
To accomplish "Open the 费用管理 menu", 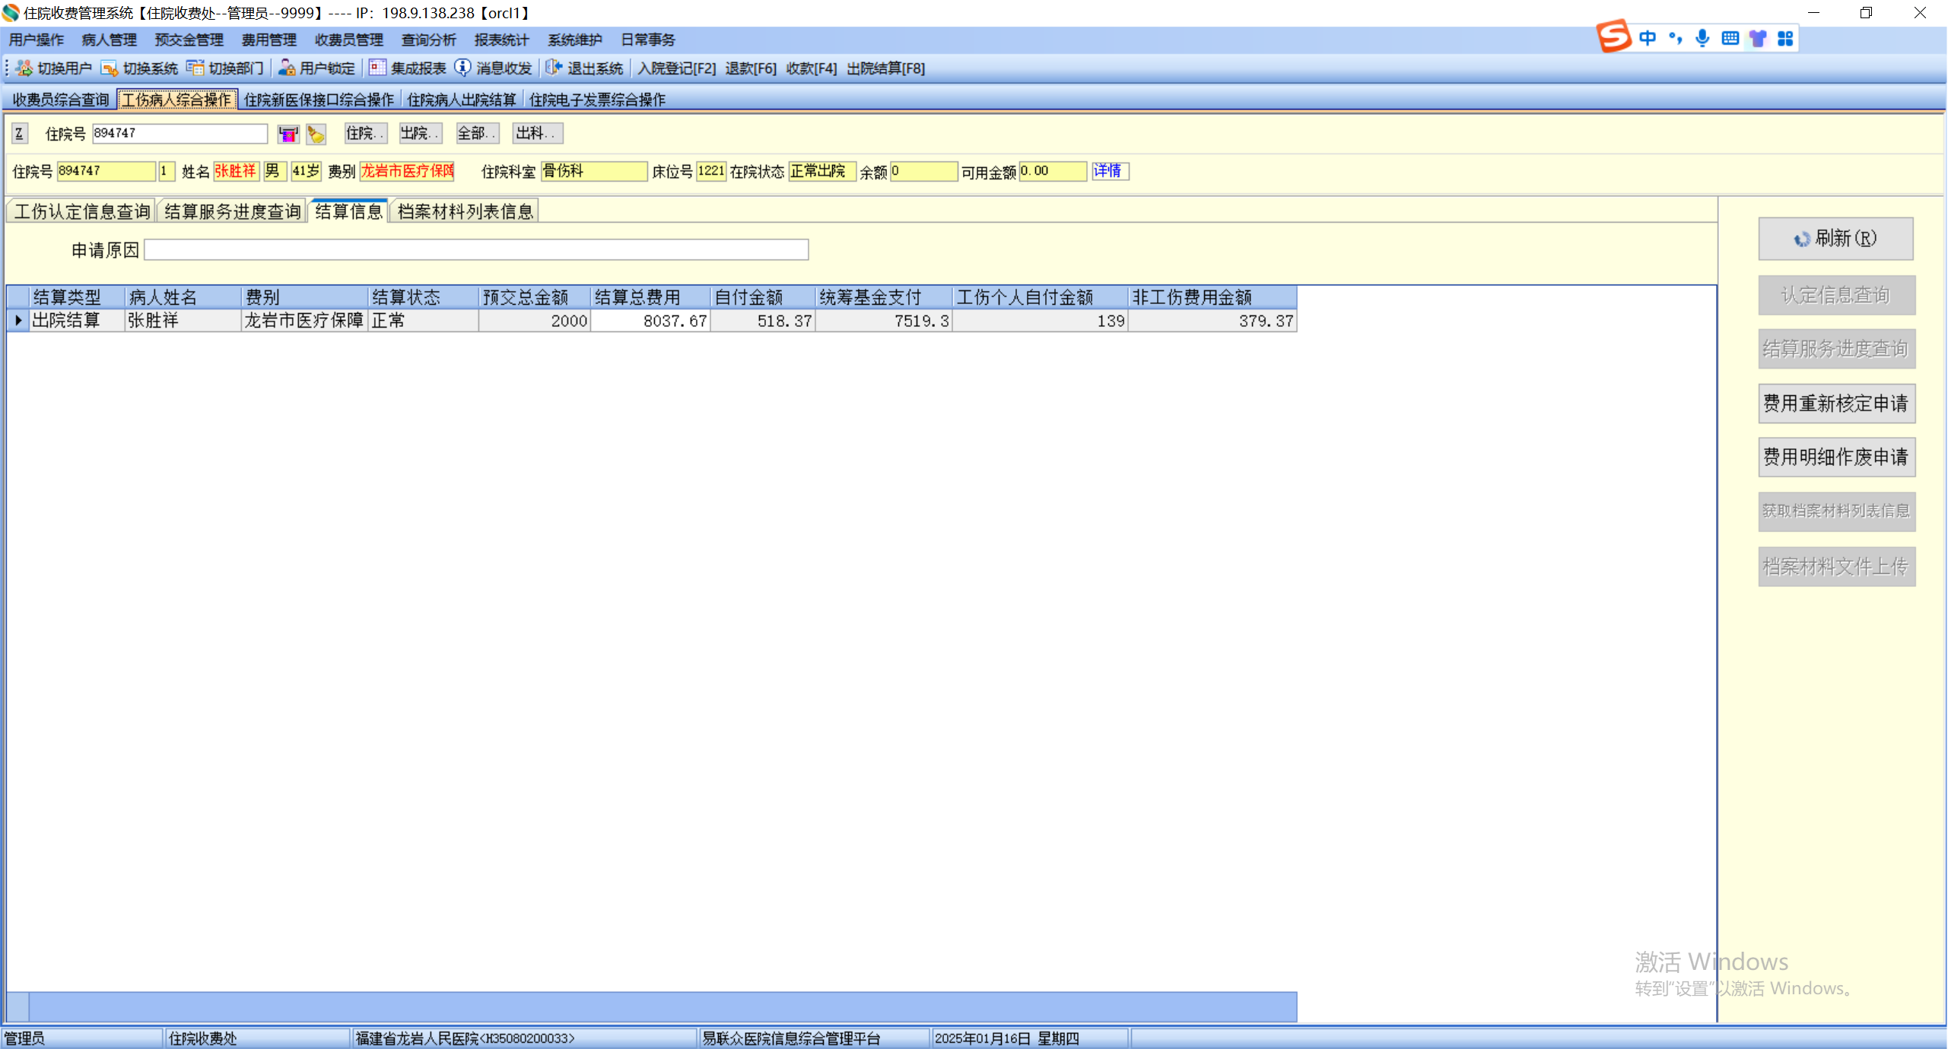I will click(x=269, y=40).
